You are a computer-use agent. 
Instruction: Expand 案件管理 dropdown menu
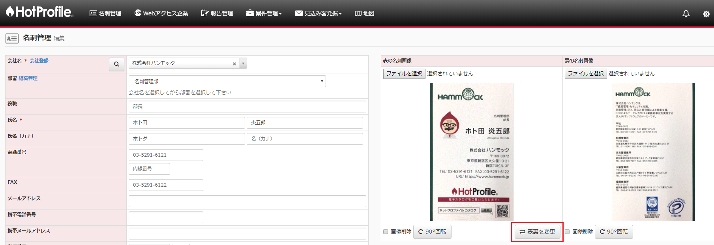click(264, 13)
